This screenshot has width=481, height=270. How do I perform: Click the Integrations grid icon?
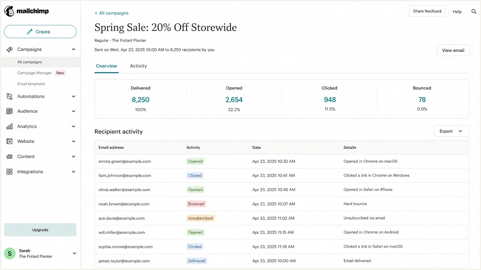click(9, 172)
